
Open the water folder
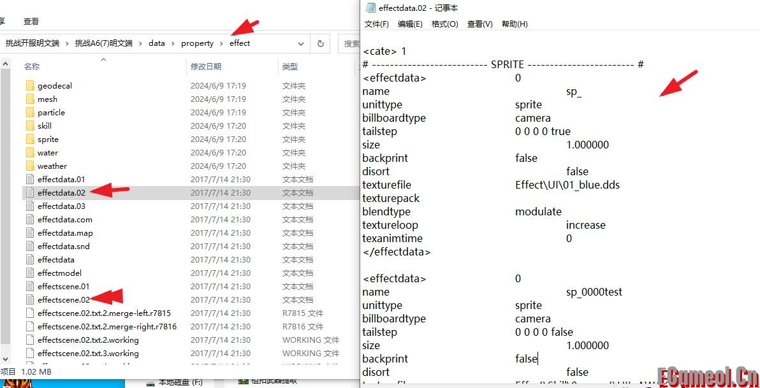point(47,152)
